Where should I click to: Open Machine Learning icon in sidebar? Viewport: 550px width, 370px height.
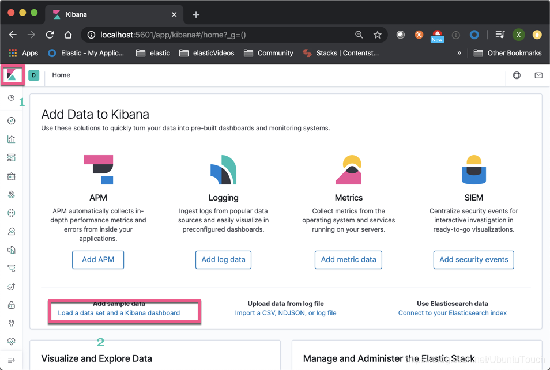click(x=11, y=213)
